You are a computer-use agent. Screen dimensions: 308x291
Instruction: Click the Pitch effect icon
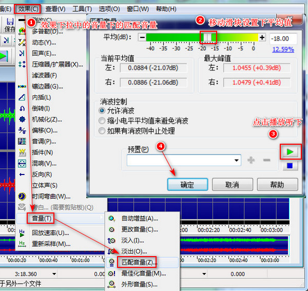[x=22, y=141]
